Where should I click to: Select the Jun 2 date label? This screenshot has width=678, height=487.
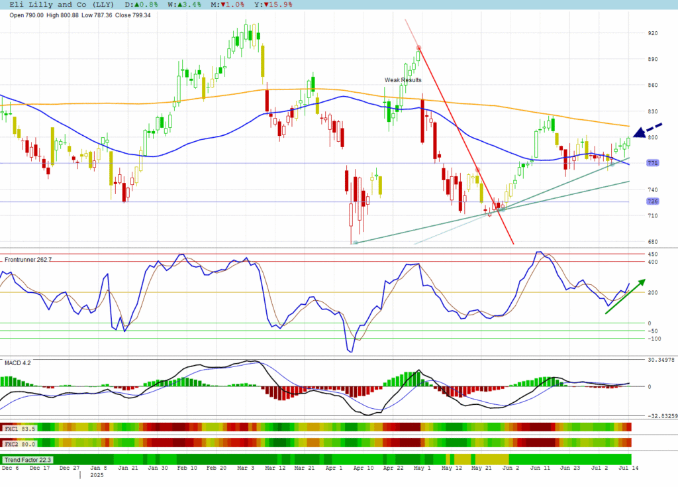pyautogui.click(x=510, y=468)
